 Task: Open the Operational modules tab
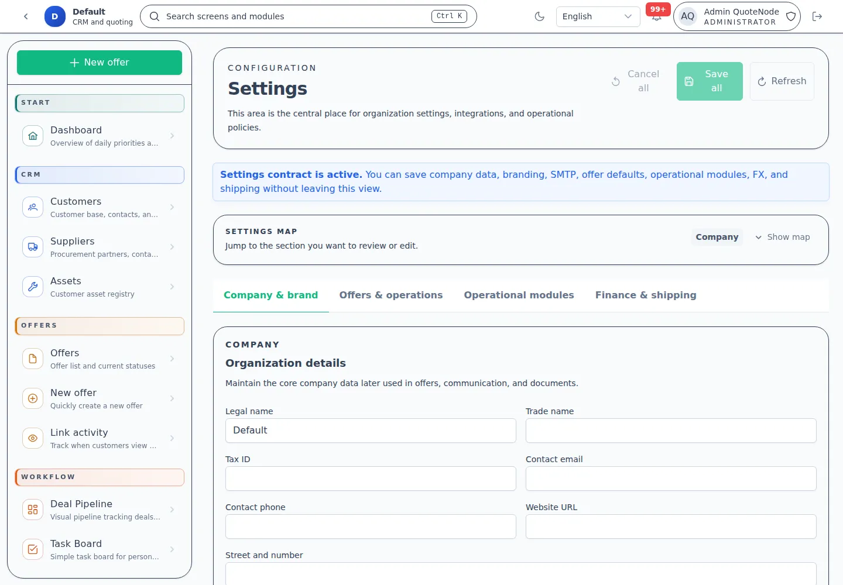[x=519, y=295]
